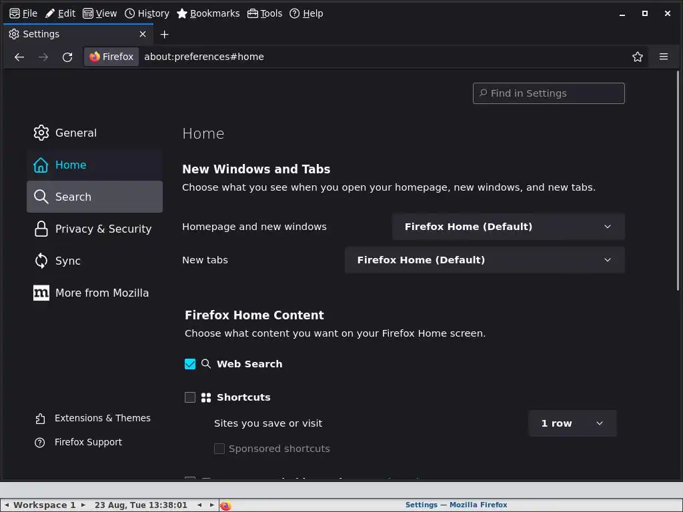
Task: Uncheck the Web Search checkbox
Action: (x=190, y=364)
